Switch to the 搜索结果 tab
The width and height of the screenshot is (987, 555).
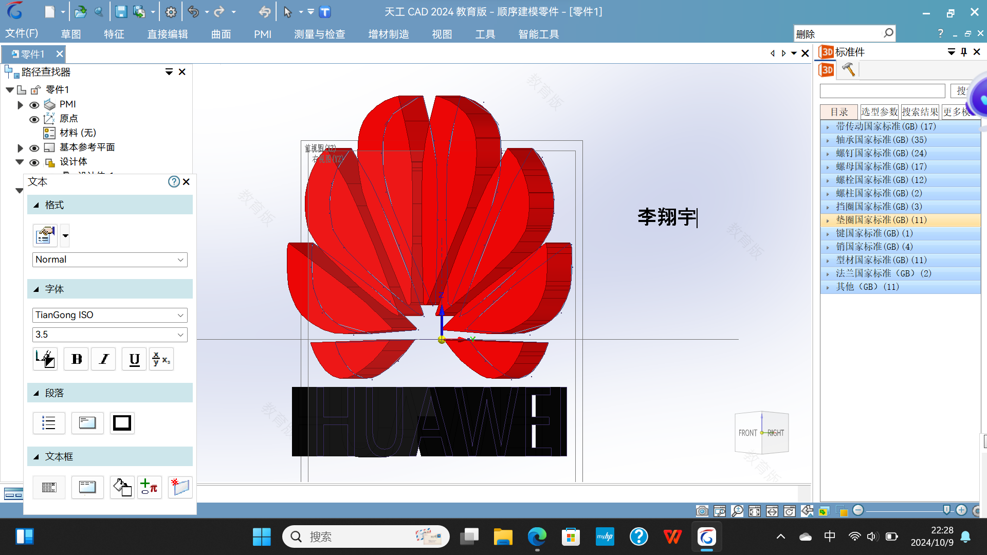pos(920,112)
